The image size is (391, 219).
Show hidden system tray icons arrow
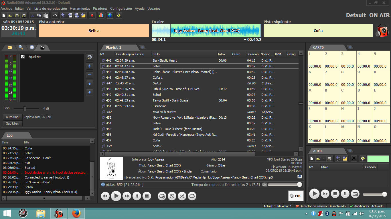[307, 214]
